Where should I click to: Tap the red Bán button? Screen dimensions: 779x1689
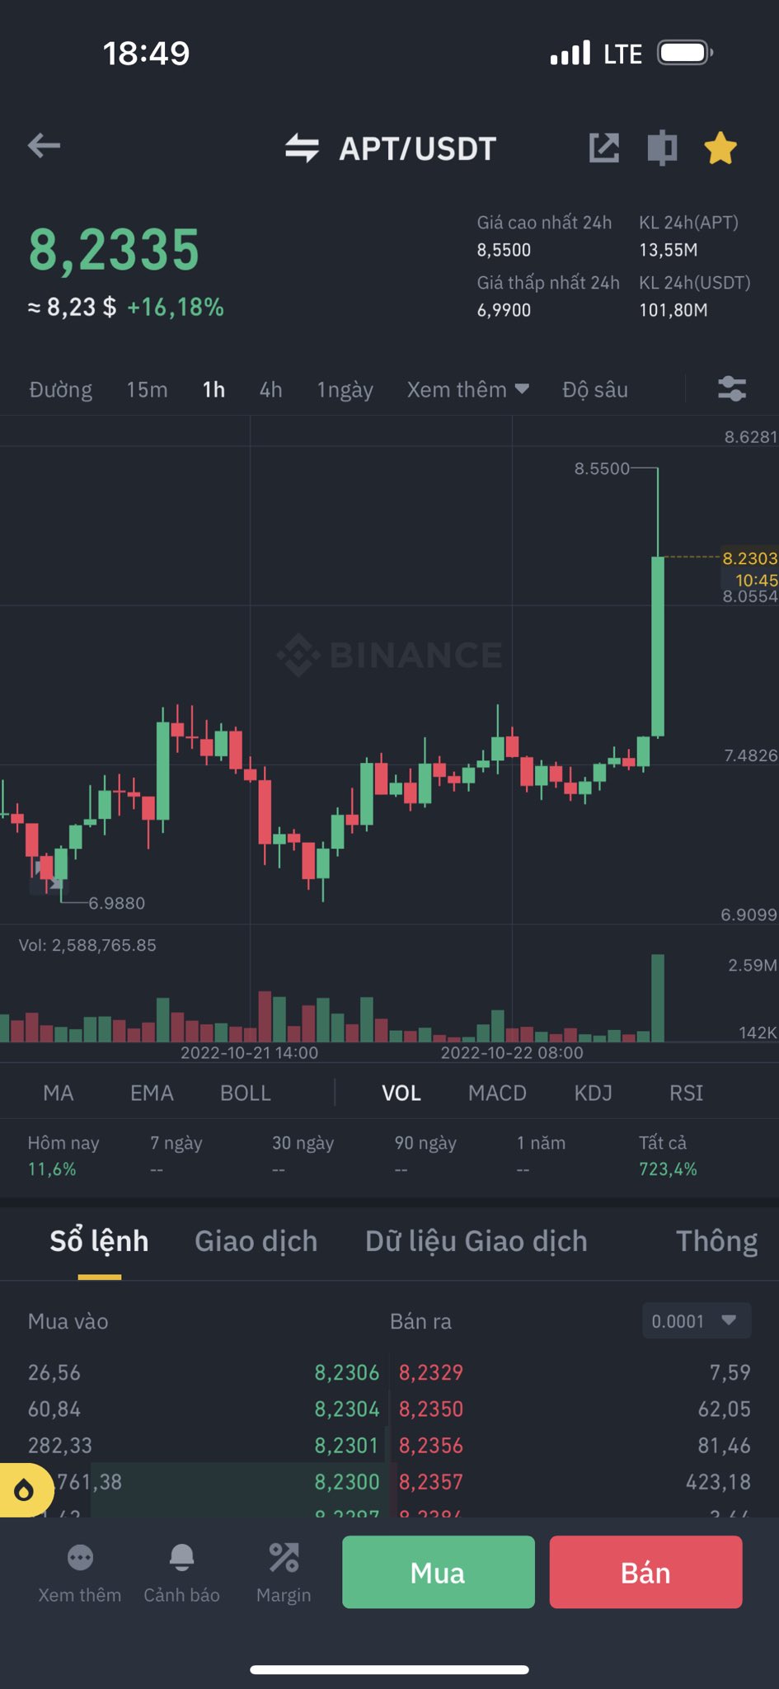point(646,1572)
